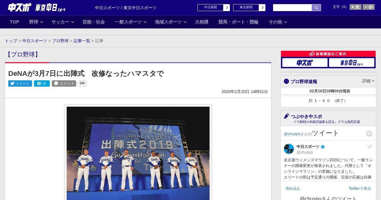Screen dimensions: 381x200
Task: Click article date 2020年2月20日 14時51分
Action: 245,92
